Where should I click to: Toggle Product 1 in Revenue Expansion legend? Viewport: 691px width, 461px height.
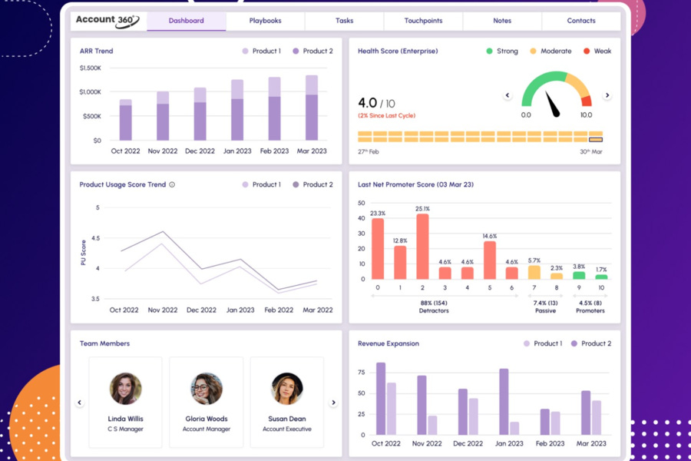click(x=527, y=343)
